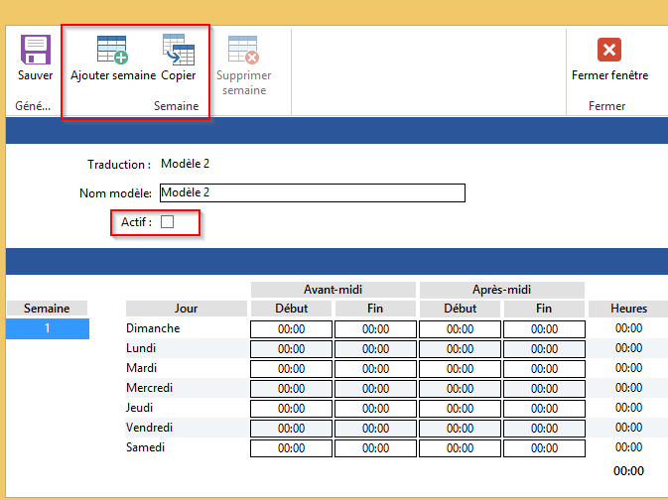Click the Ajouter semaine icon
The width and height of the screenshot is (668, 500).
(112, 51)
